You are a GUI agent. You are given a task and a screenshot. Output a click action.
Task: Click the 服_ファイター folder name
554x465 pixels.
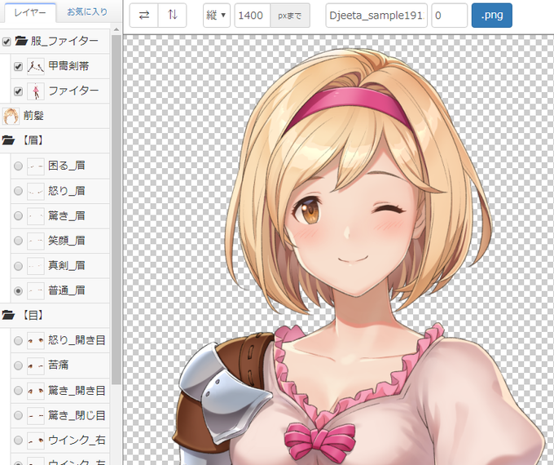[64, 42]
